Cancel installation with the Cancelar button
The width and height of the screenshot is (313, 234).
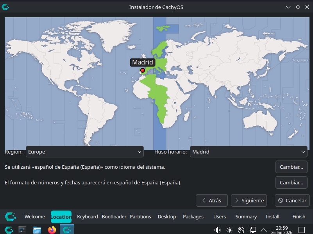coord(292,200)
